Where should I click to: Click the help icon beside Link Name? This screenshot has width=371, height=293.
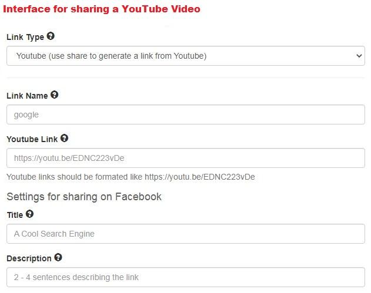pos(55,95)
